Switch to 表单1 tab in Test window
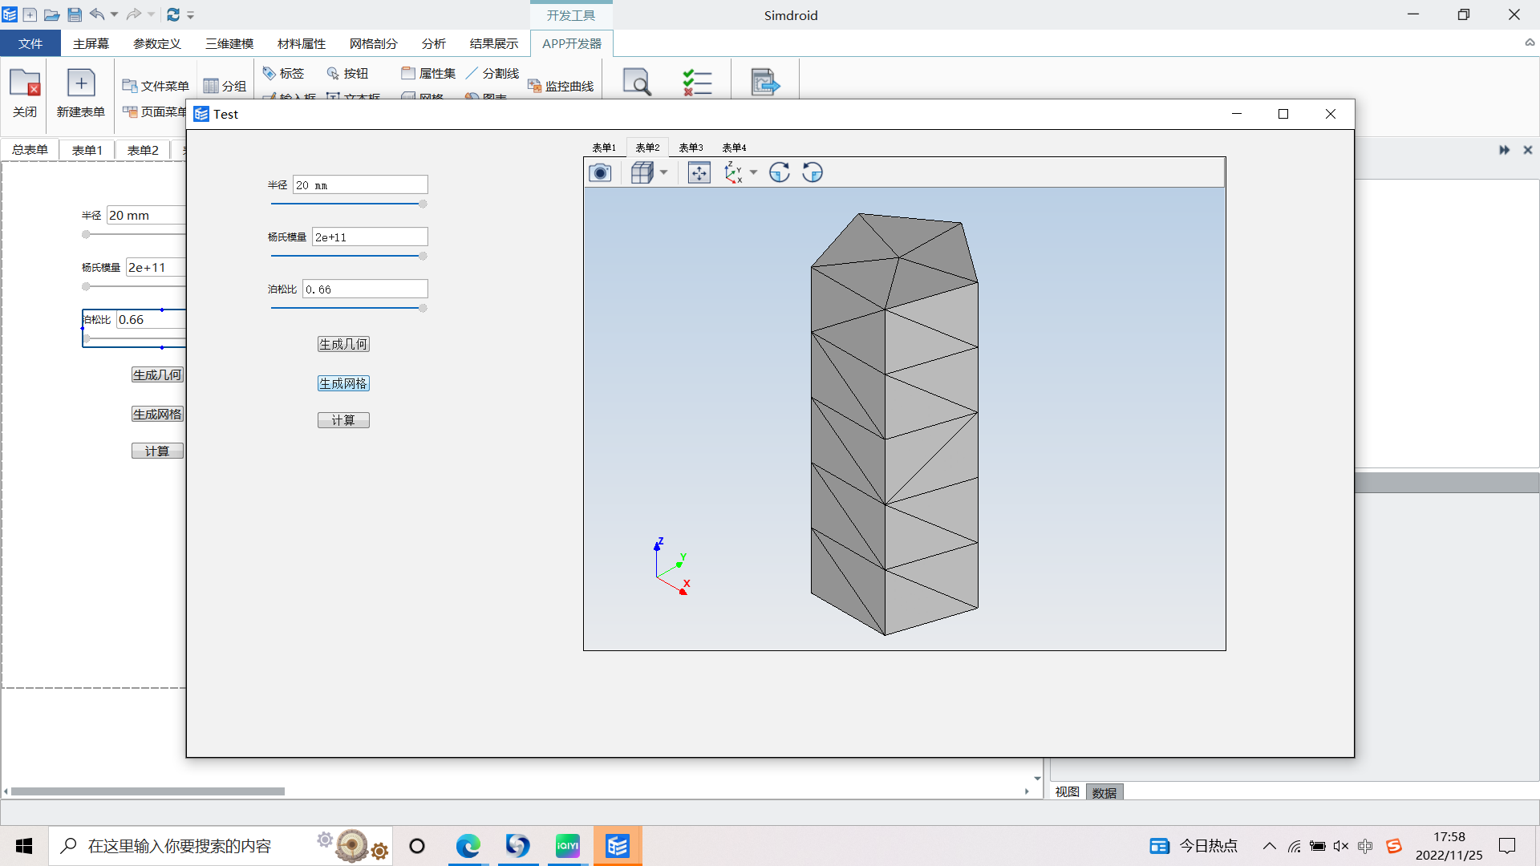Image resolution: width=1540 pixels, height=866 pixels. (604, 148)
